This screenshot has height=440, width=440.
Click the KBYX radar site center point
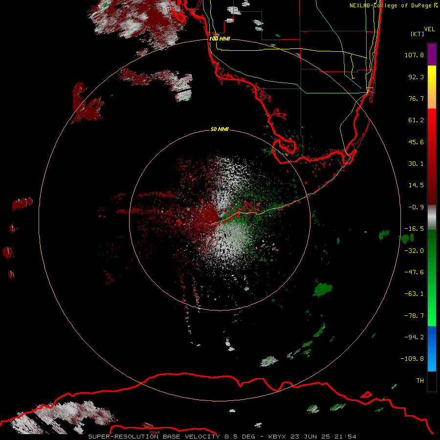coord(220,220)
